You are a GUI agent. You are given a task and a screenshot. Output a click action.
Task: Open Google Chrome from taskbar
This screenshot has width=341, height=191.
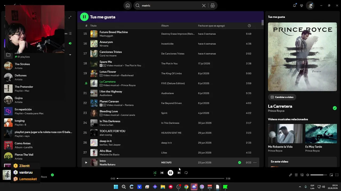[x=186, y=187]
